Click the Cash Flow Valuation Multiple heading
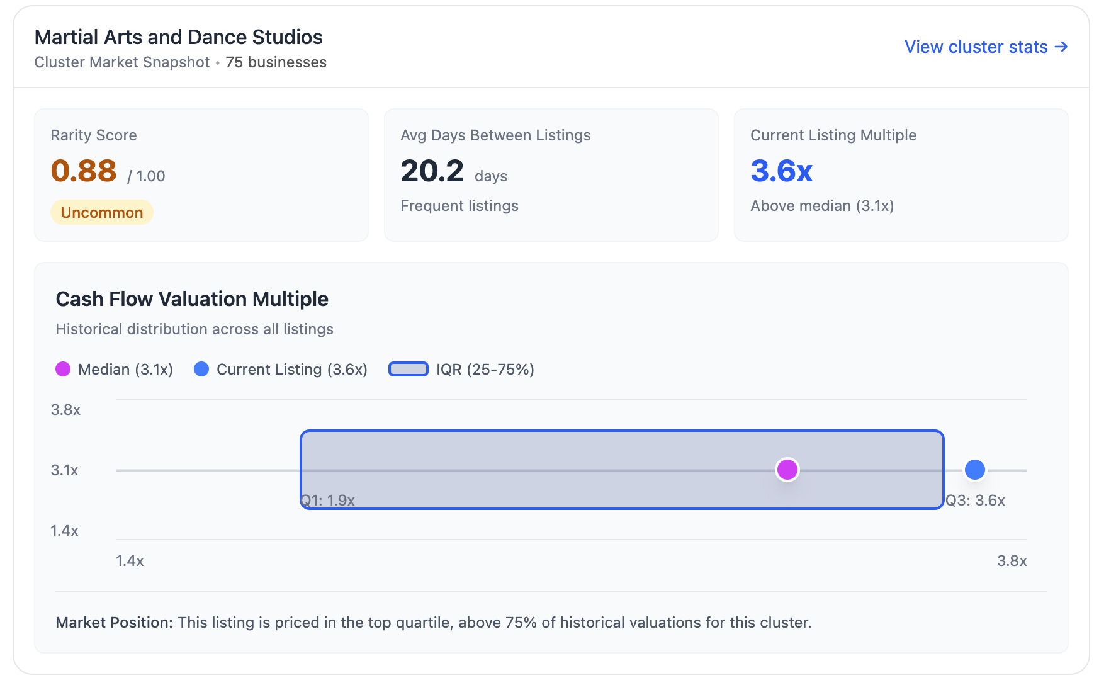This screenshot has height=685, width=1099. [x=192, y=299]
